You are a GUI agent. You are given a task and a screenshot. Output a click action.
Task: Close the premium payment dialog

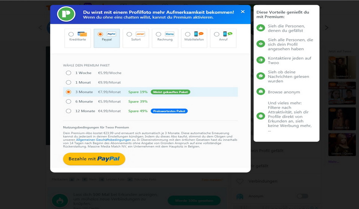[x=243, y=12]
